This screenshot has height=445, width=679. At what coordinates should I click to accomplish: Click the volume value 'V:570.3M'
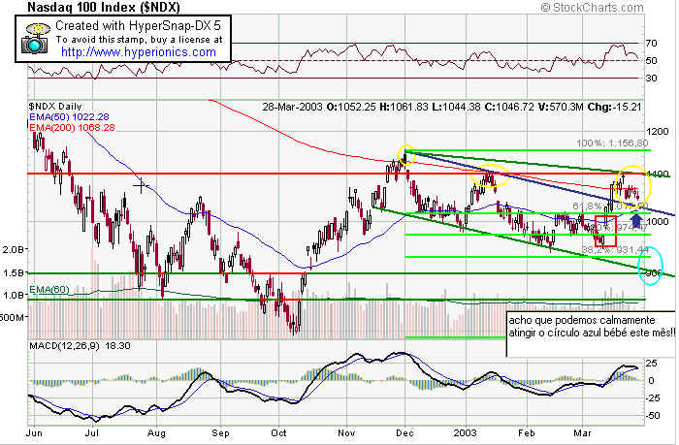561,107
